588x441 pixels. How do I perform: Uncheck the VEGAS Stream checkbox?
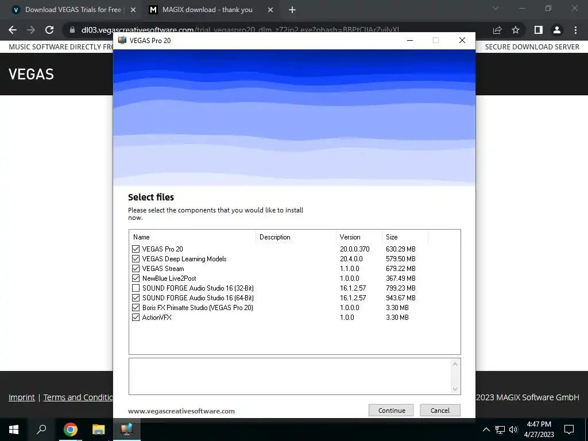(136, 269)
